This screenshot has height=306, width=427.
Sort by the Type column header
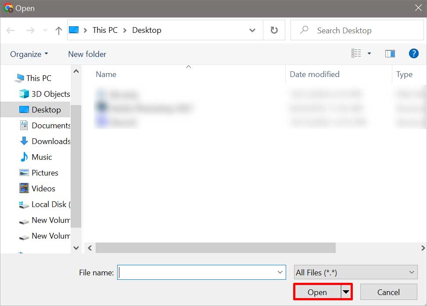coord(404,74)
